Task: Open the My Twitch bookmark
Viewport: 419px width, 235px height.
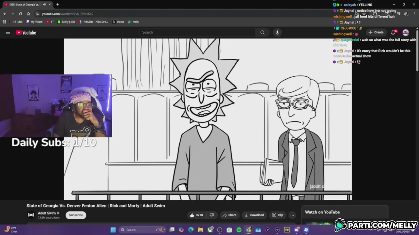Action: pyautogui.click(x=34, y=22)
